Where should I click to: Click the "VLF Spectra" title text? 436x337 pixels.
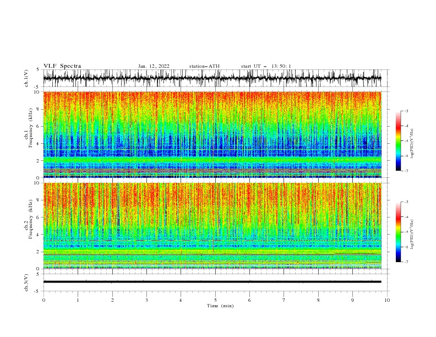[x=62, y=66]
